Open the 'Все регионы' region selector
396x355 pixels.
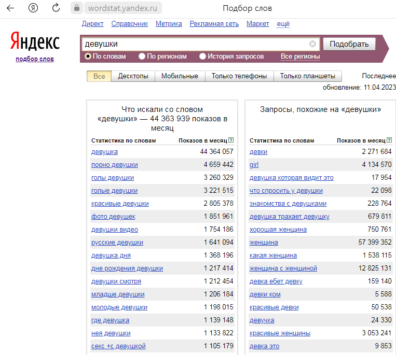tap(300, 56)
